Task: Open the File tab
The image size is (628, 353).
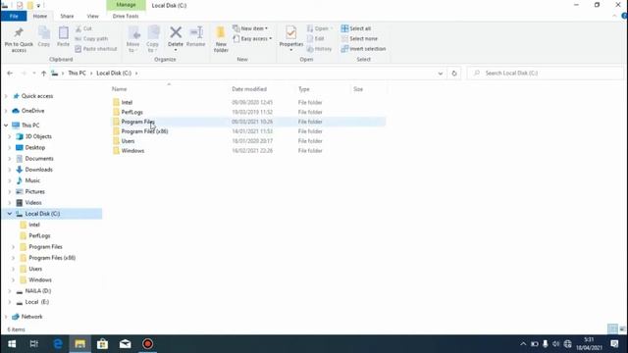Action: point(14,16)
